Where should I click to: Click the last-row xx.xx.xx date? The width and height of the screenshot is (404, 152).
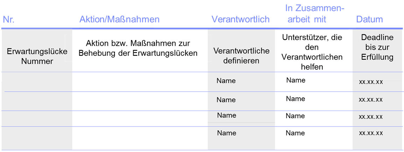pos(371,133)
